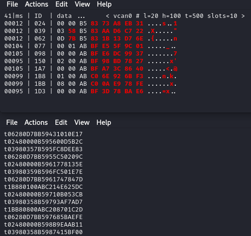
Task: Open the Help menu in the top terminal
Action: pos(104,4)
